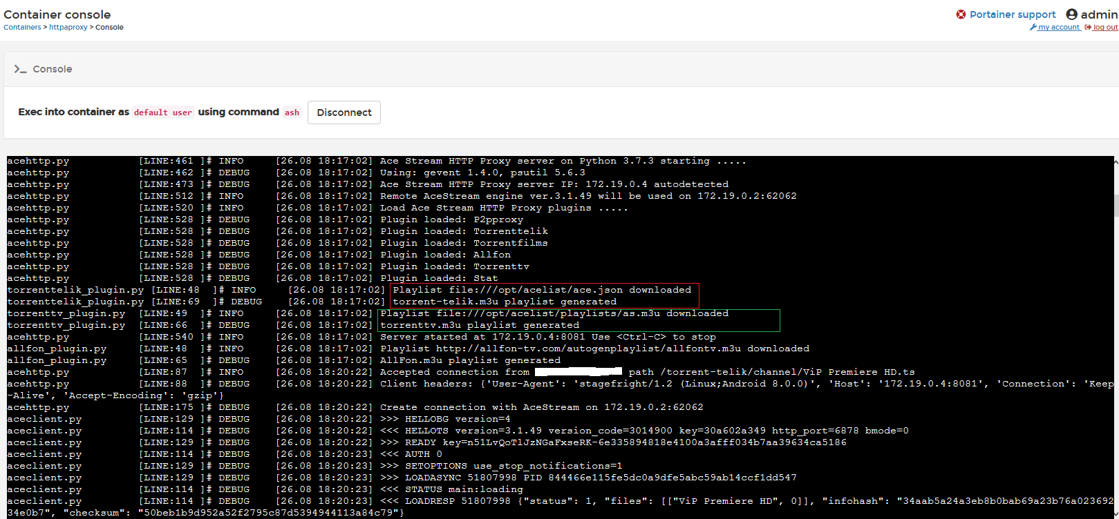This screenshot has height=519, width=1119.
Task: Click the 'Console' panel header text
Action: [53, 69]
